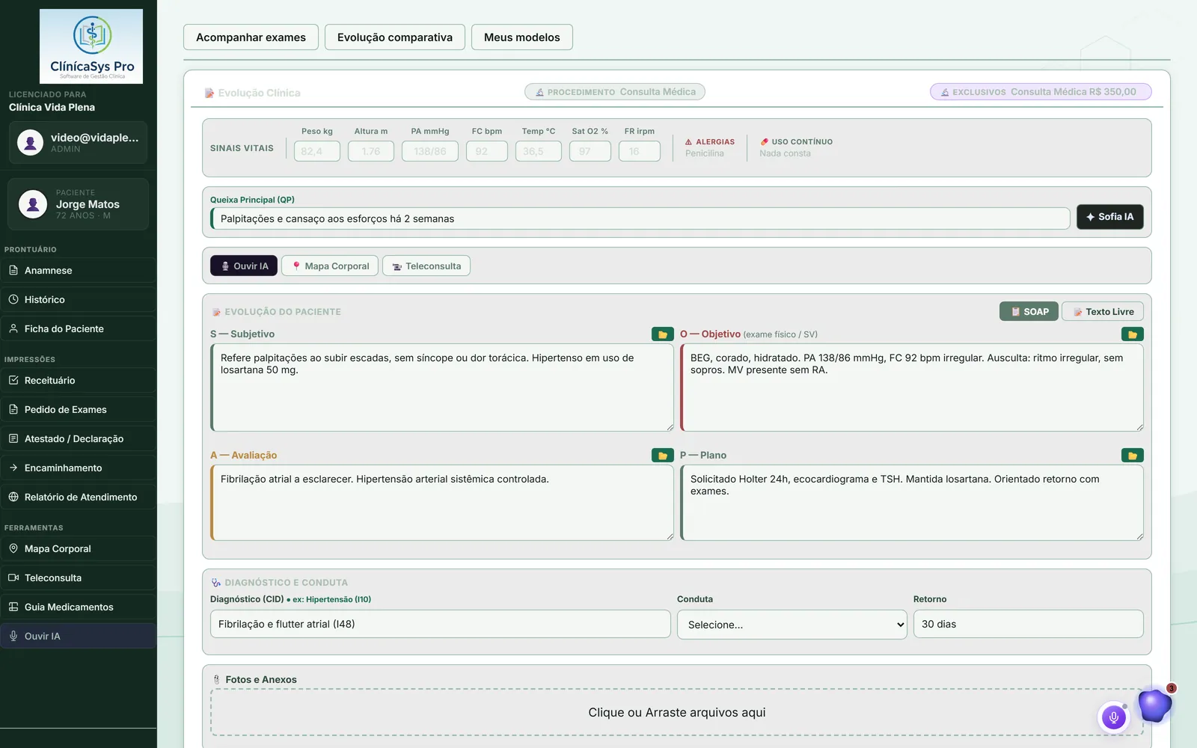Click the Peso kg vital sign field

click(317, 151)
